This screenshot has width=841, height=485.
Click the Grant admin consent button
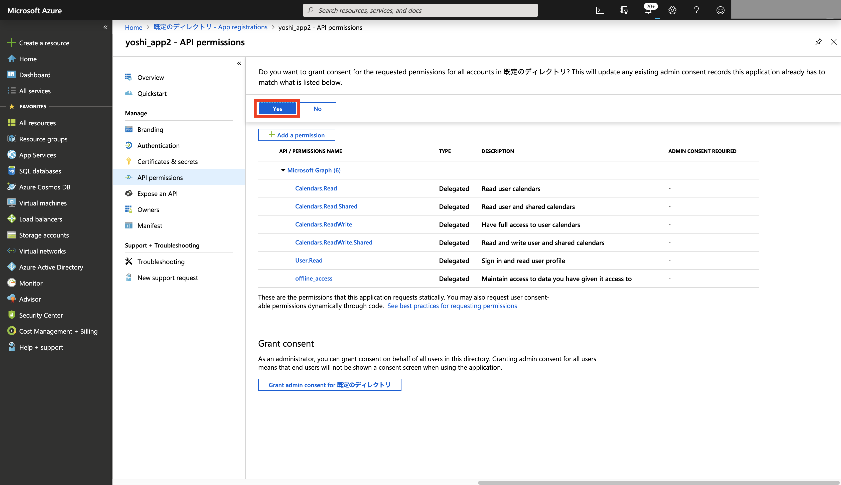(x=330, y=385)
